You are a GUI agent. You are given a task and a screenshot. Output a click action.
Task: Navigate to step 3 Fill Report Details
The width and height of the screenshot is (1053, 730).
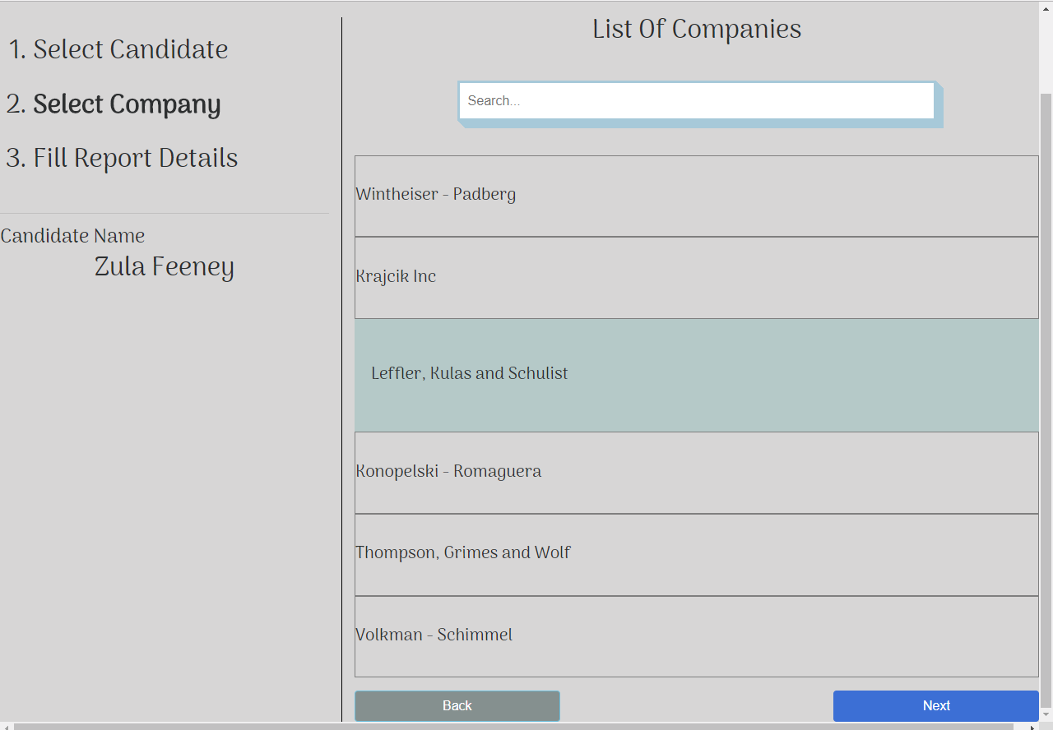pyautogui.click(x=121, y=158)
